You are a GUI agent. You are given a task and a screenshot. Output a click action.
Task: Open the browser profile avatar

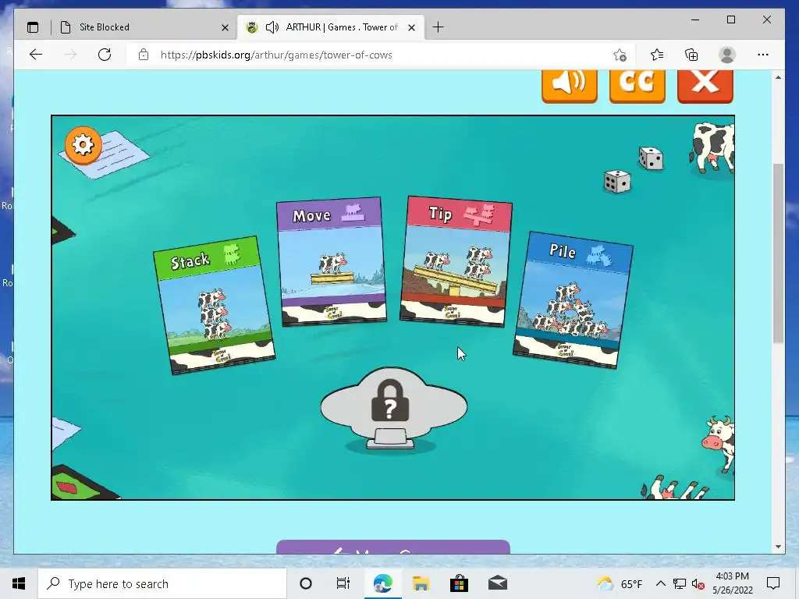pyautogui.click(x=727, y=55)
